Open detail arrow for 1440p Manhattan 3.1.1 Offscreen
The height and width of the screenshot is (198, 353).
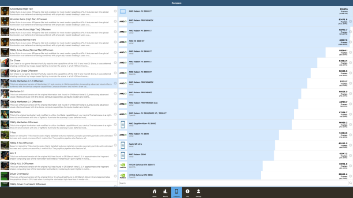point(115,83)
